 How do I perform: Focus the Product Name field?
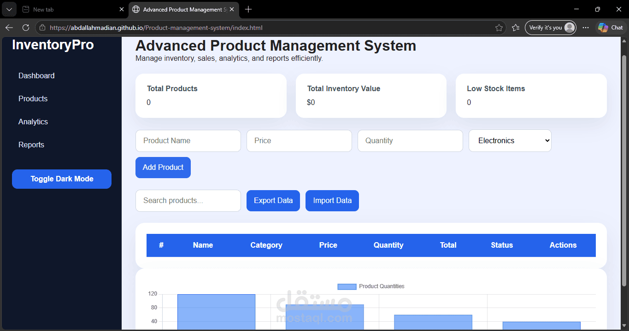(188, 141)
